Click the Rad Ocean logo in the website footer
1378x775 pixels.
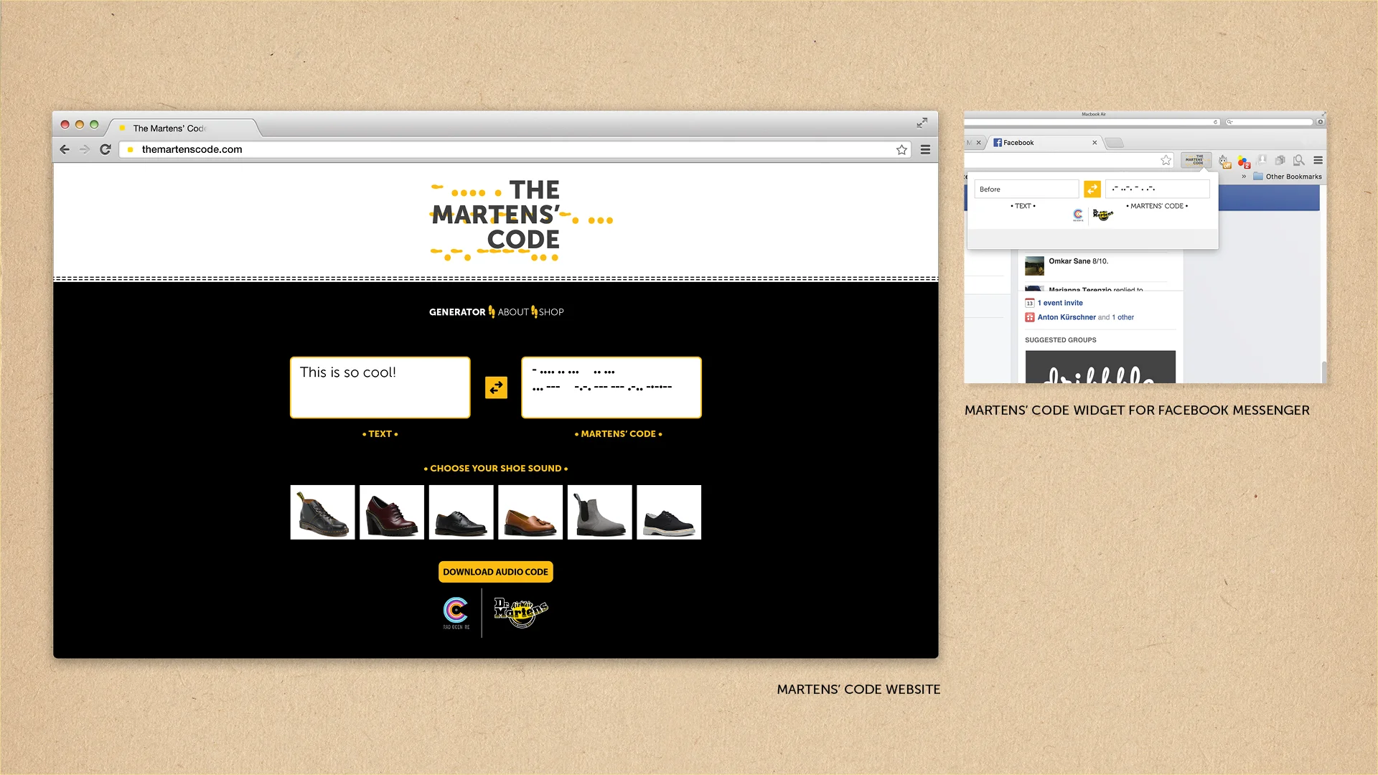click(x=456, y=613)
